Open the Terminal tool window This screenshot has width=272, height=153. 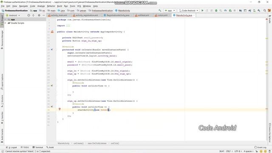[x=38, y=147]
